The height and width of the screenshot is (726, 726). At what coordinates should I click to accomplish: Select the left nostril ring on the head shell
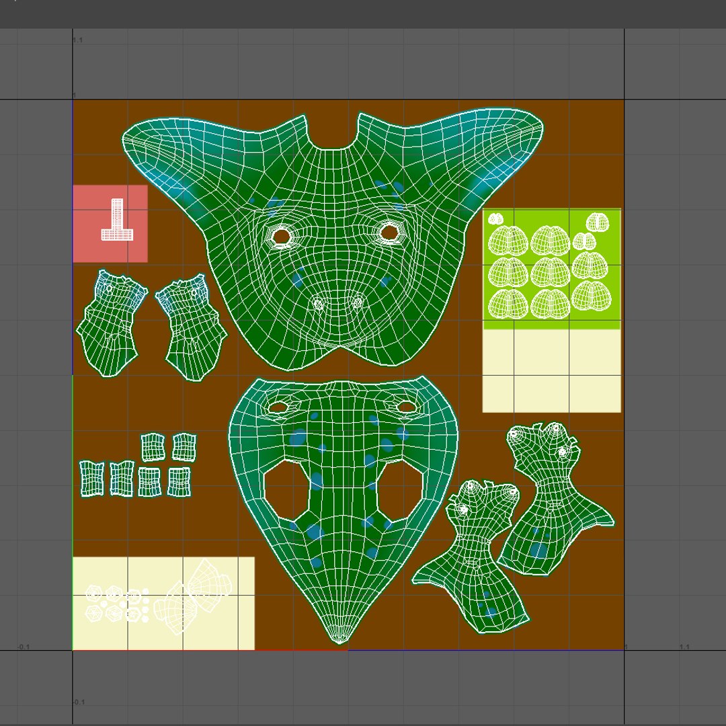(x=318, y=305)
